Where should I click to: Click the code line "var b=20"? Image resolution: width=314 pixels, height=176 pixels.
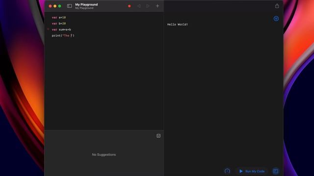pos(59,23)
